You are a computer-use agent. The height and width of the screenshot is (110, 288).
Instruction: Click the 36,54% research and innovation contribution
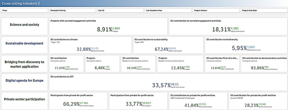132,68
